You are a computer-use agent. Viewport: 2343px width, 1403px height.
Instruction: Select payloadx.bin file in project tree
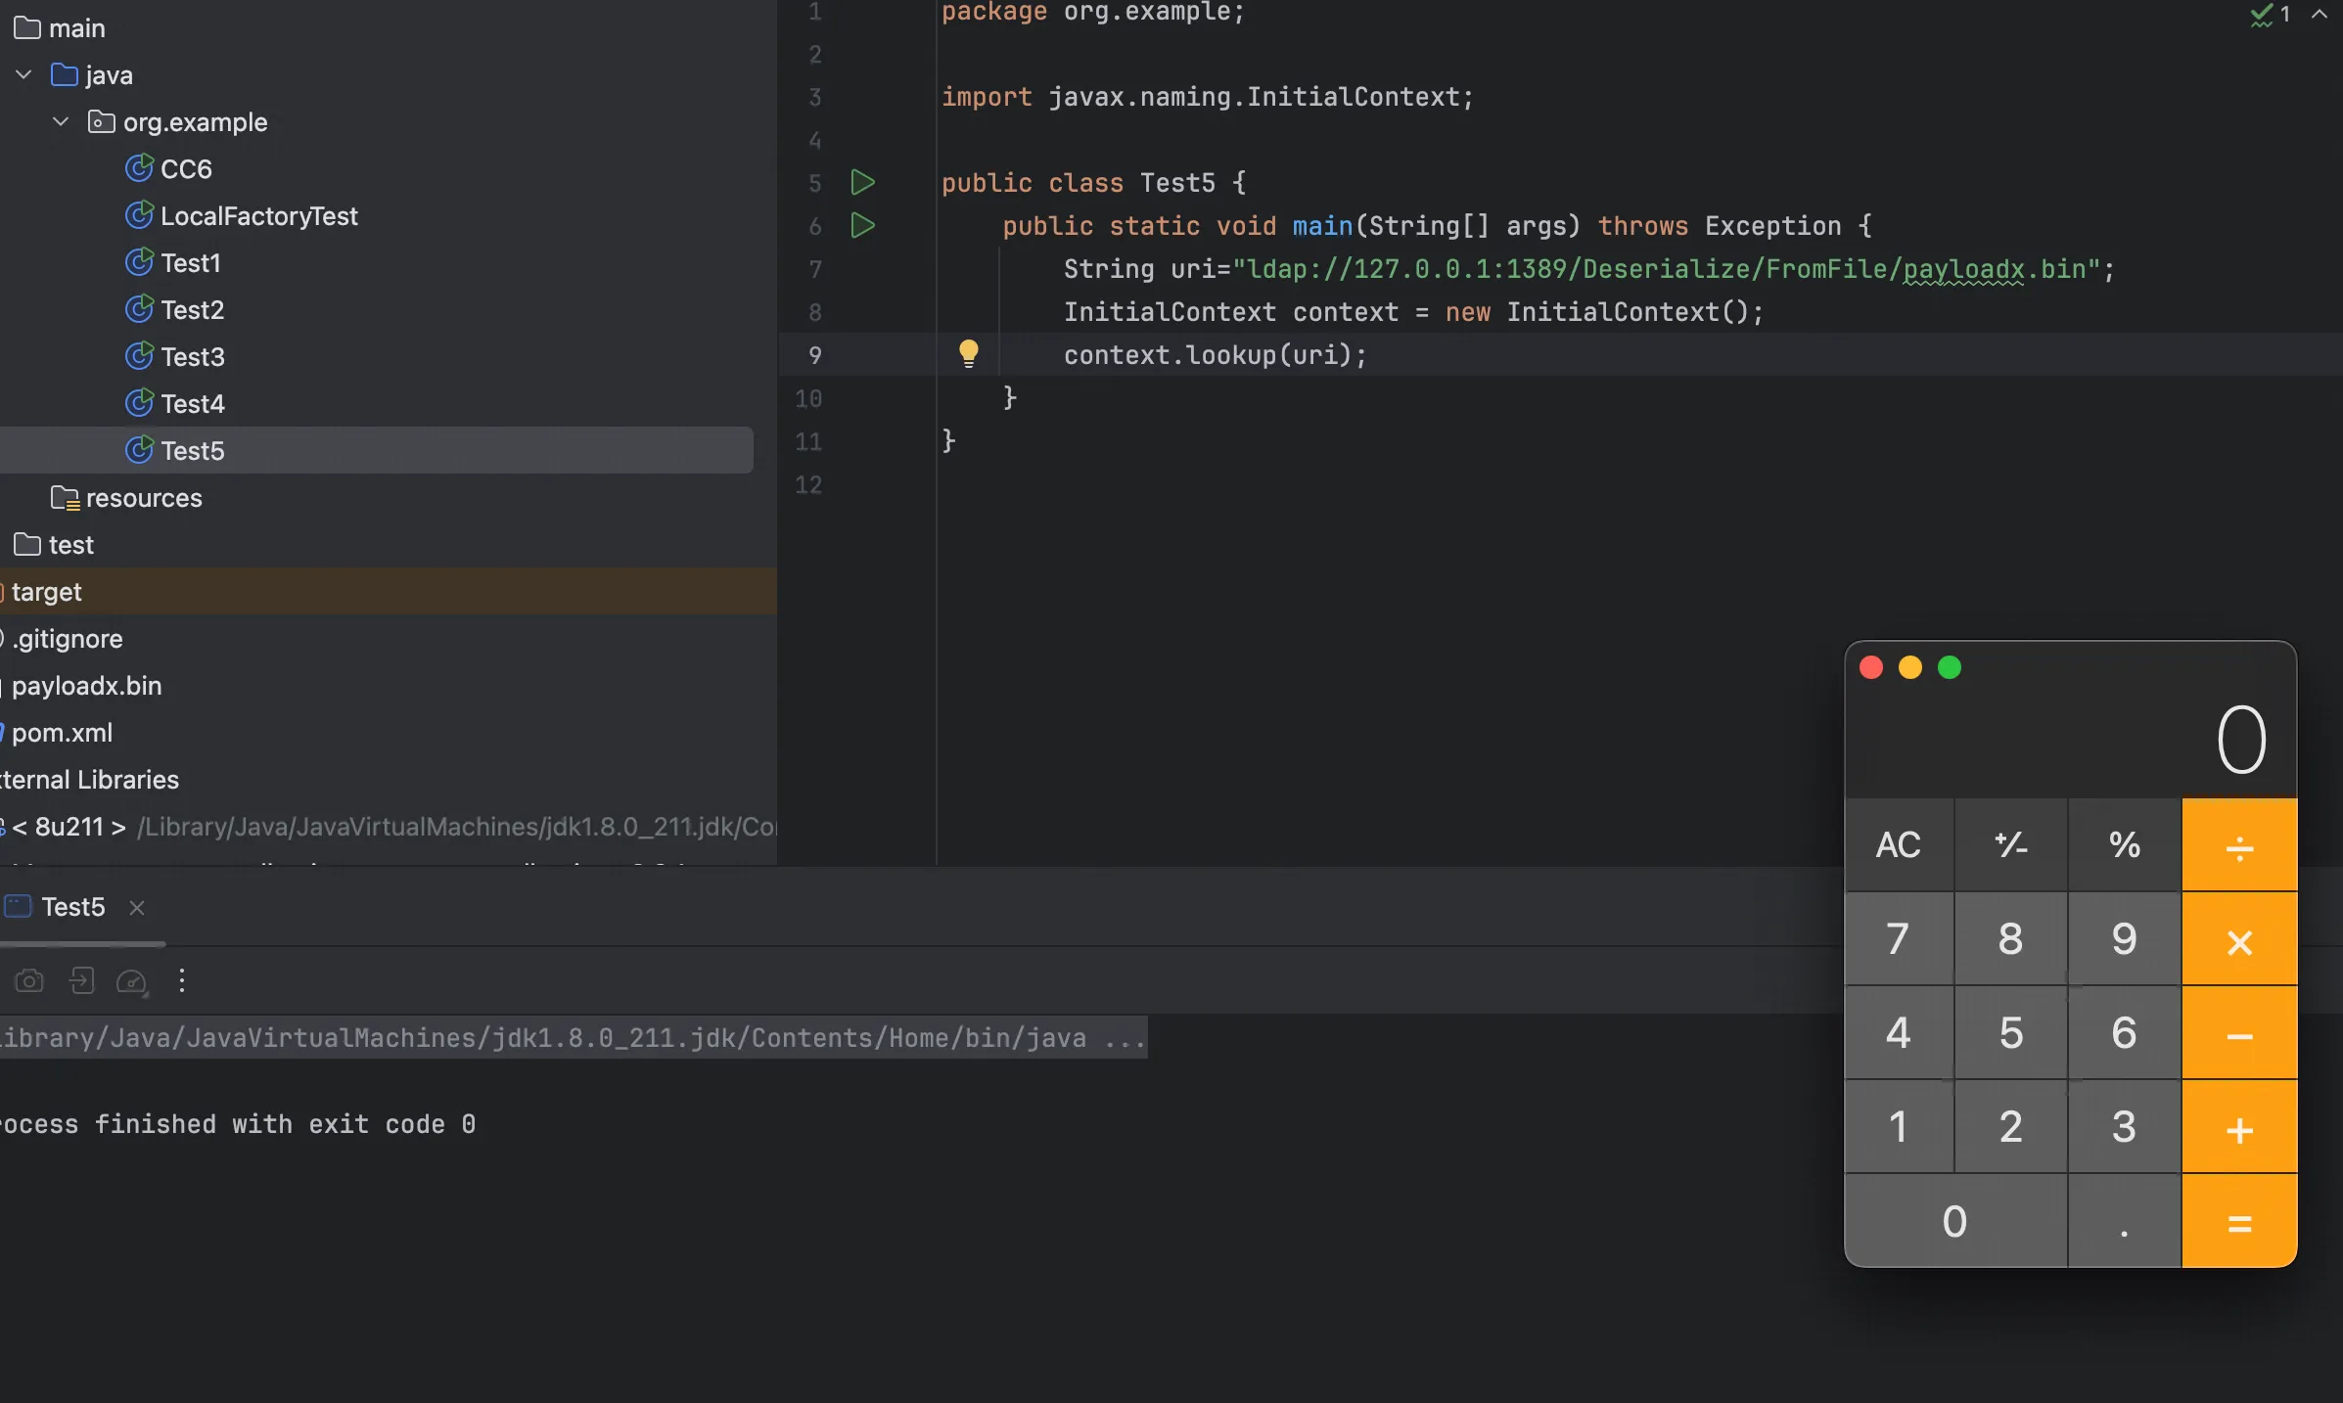tap(86, 686)
